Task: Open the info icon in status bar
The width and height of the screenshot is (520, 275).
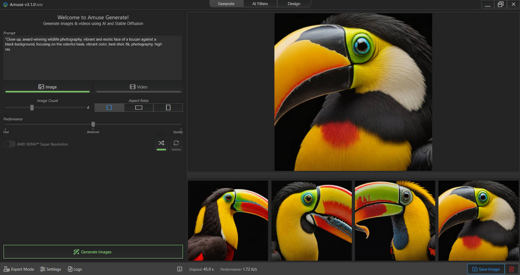Action: click(179, 269)
